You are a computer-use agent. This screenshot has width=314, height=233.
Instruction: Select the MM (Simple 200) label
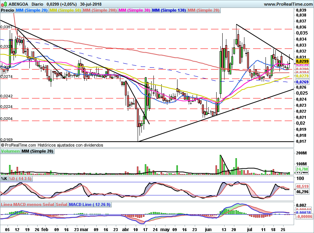click(100, 10)
